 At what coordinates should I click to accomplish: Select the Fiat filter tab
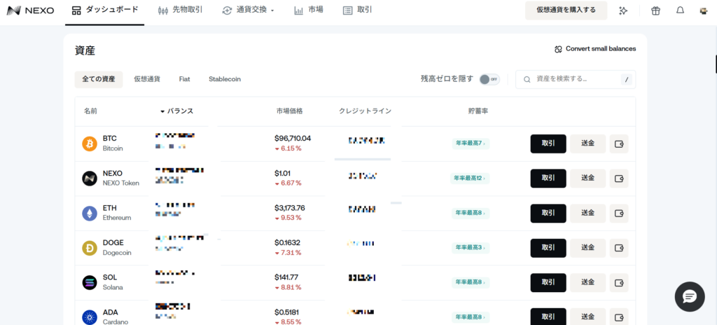pos(184,79)
